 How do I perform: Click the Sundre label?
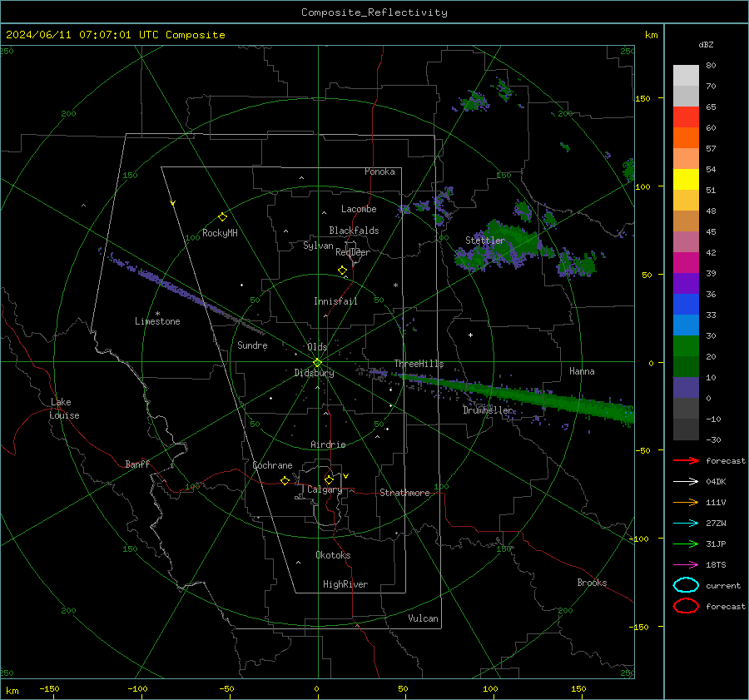tap(252, 345)
